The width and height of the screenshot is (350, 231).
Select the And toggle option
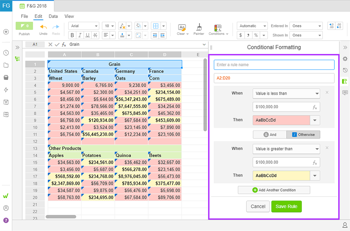pos(270,135)
